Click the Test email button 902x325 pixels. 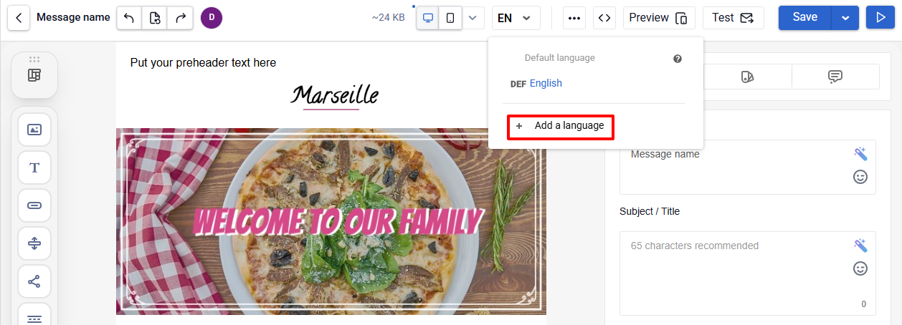(x=733, y=18)
